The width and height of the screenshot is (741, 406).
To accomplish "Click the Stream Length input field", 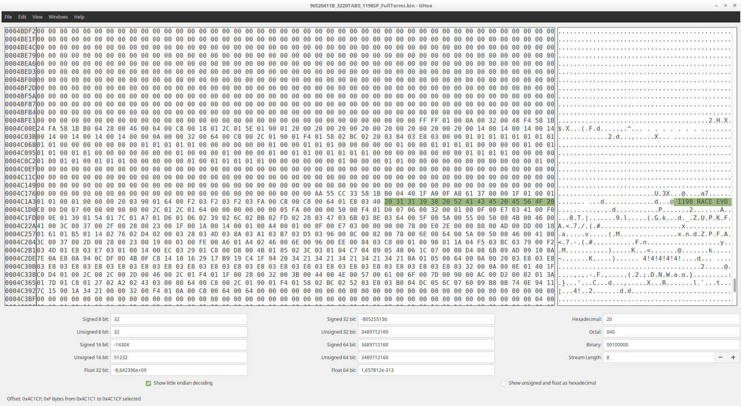I will pyautogui.click(x=658, y=357).
